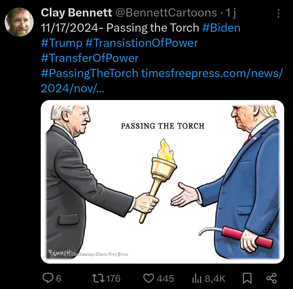Open the three-dot more options menu
293x289 pixels.
[x=278, y=13]
